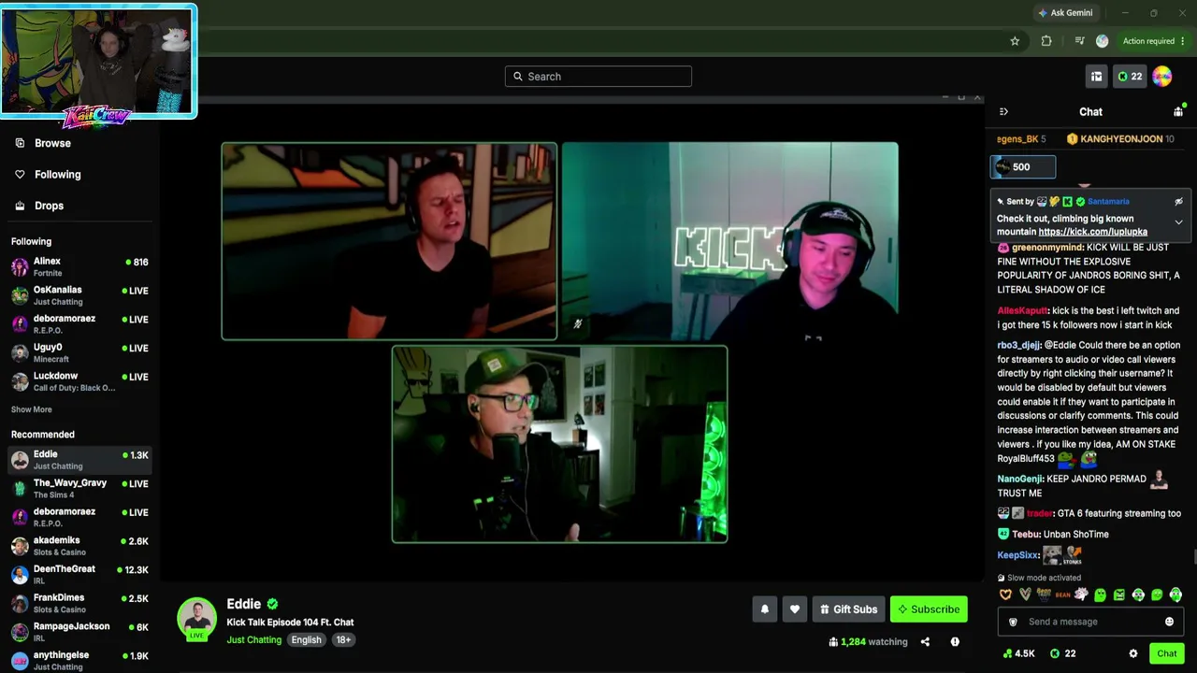
Task: Open anythingelse recommended channel
Action: 79,660
